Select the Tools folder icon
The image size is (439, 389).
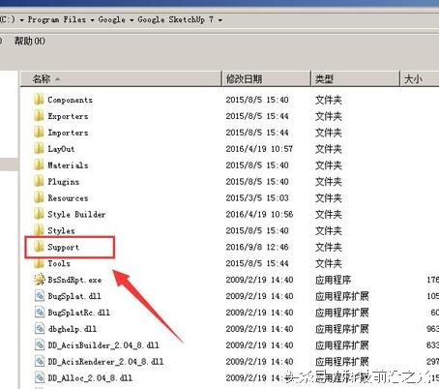coord(39,263)
